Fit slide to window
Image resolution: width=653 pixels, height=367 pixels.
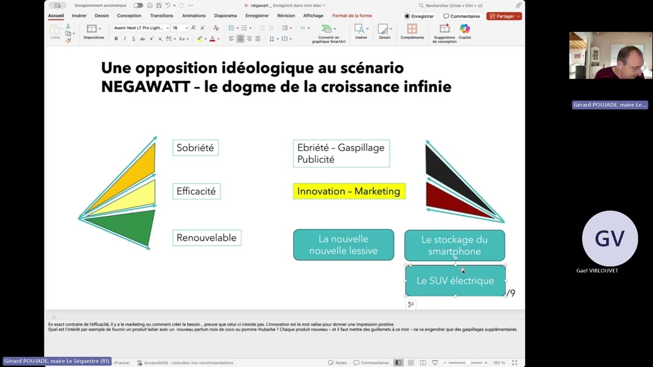pyautogui.click(x=515, y=362)
